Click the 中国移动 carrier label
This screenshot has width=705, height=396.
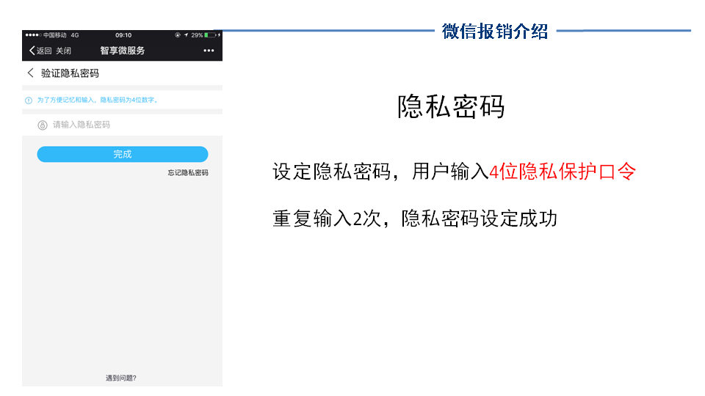point(55,35)
